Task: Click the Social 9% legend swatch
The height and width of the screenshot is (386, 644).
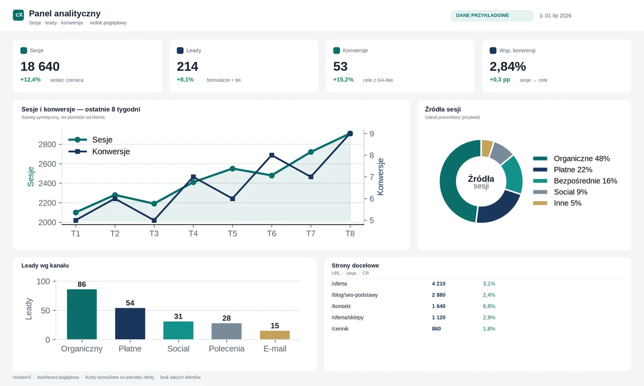Action: [x=540, y=192]
